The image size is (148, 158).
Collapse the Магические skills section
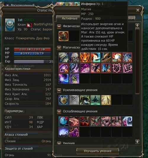[x=59, y=48]
